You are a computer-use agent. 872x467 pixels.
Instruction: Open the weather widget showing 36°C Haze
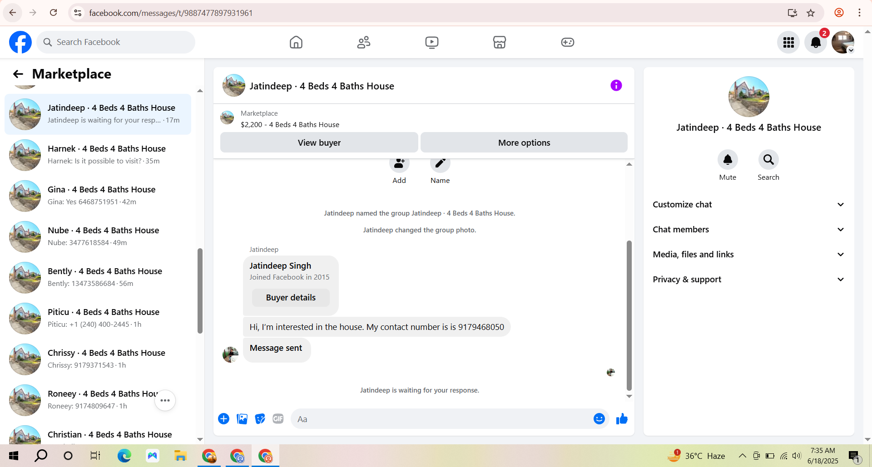(696, 456)
